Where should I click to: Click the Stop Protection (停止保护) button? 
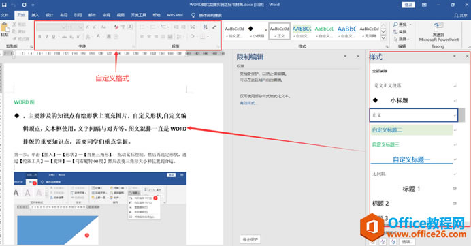(x=250, y=239)
